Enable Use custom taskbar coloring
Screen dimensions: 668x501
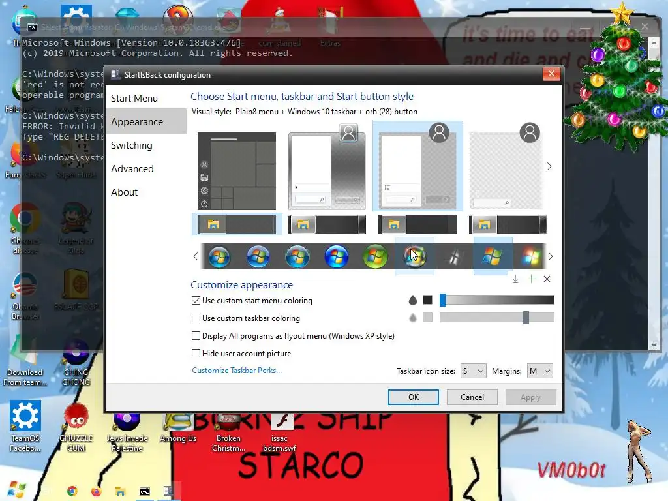click(x=196, y=318)
